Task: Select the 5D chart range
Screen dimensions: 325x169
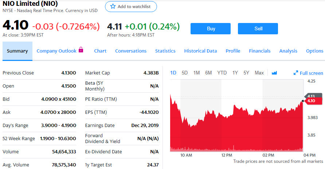Action: coord(185,73)
